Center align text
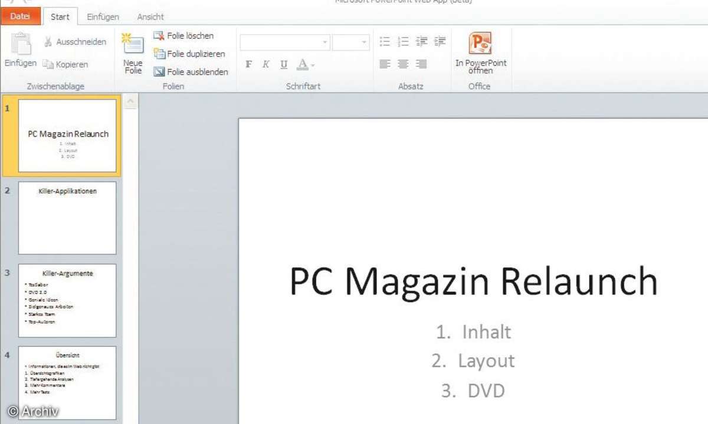This screenshot has height=424, width=708. click(403, 64)
